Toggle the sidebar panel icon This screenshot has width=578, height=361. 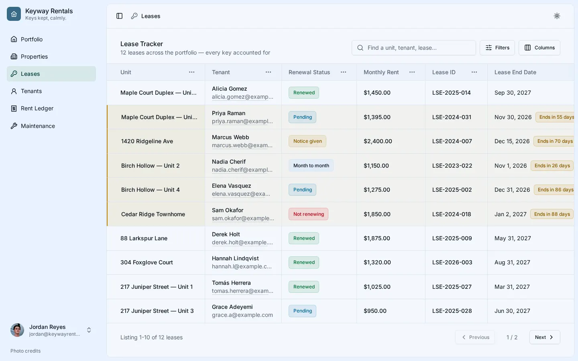[120, 16]
